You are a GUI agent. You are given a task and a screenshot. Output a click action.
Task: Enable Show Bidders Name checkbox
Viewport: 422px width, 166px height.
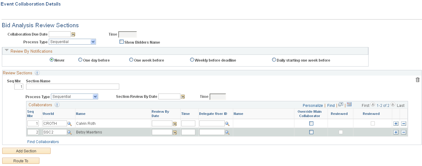click(122, 42)
